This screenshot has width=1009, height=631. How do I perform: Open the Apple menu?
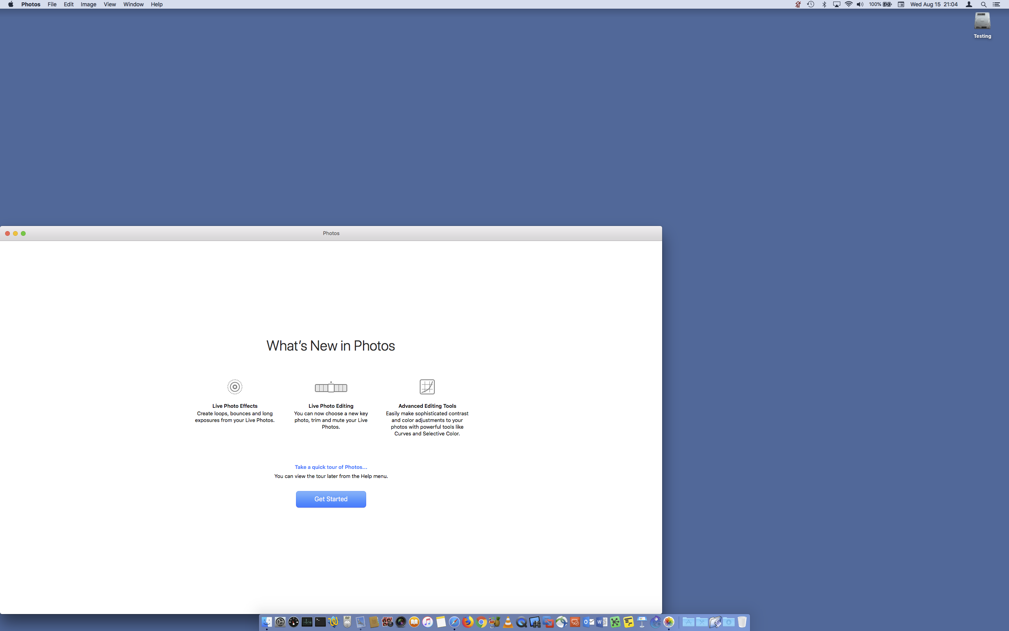tap(11, 4)
